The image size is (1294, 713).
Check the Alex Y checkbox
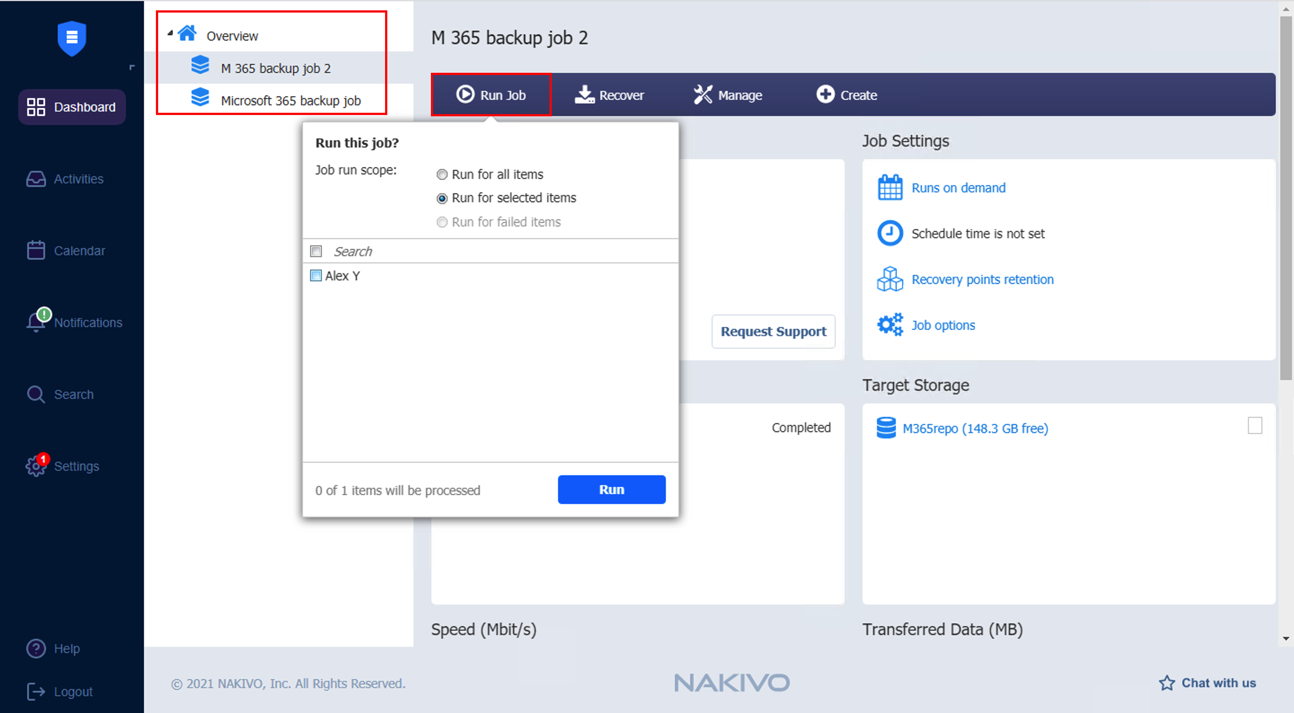315,275
